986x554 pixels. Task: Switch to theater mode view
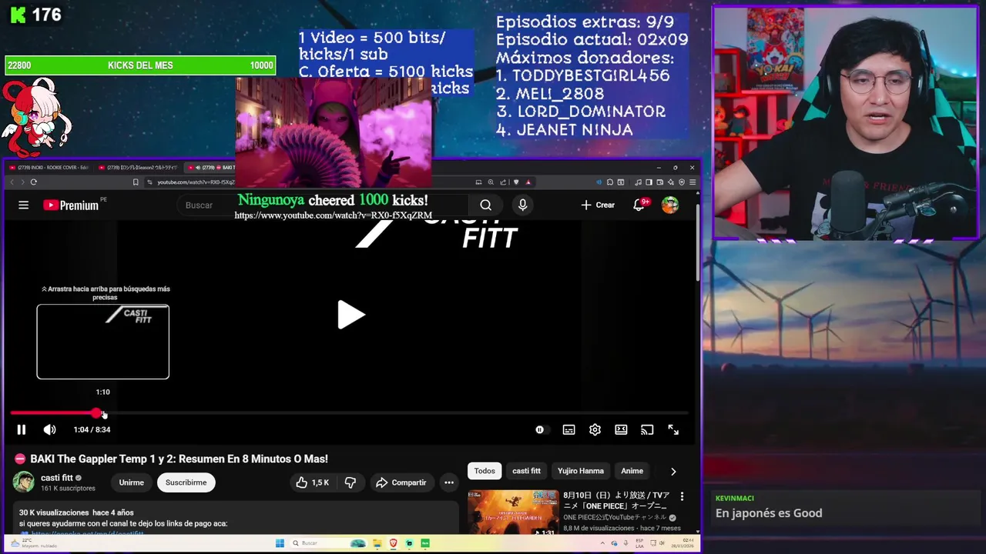[621, 429]
